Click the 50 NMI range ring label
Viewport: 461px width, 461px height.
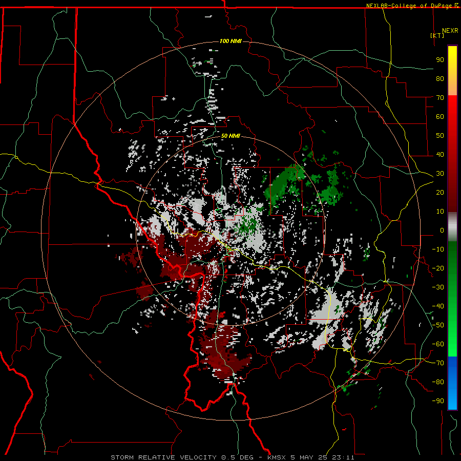coord(230,136)
